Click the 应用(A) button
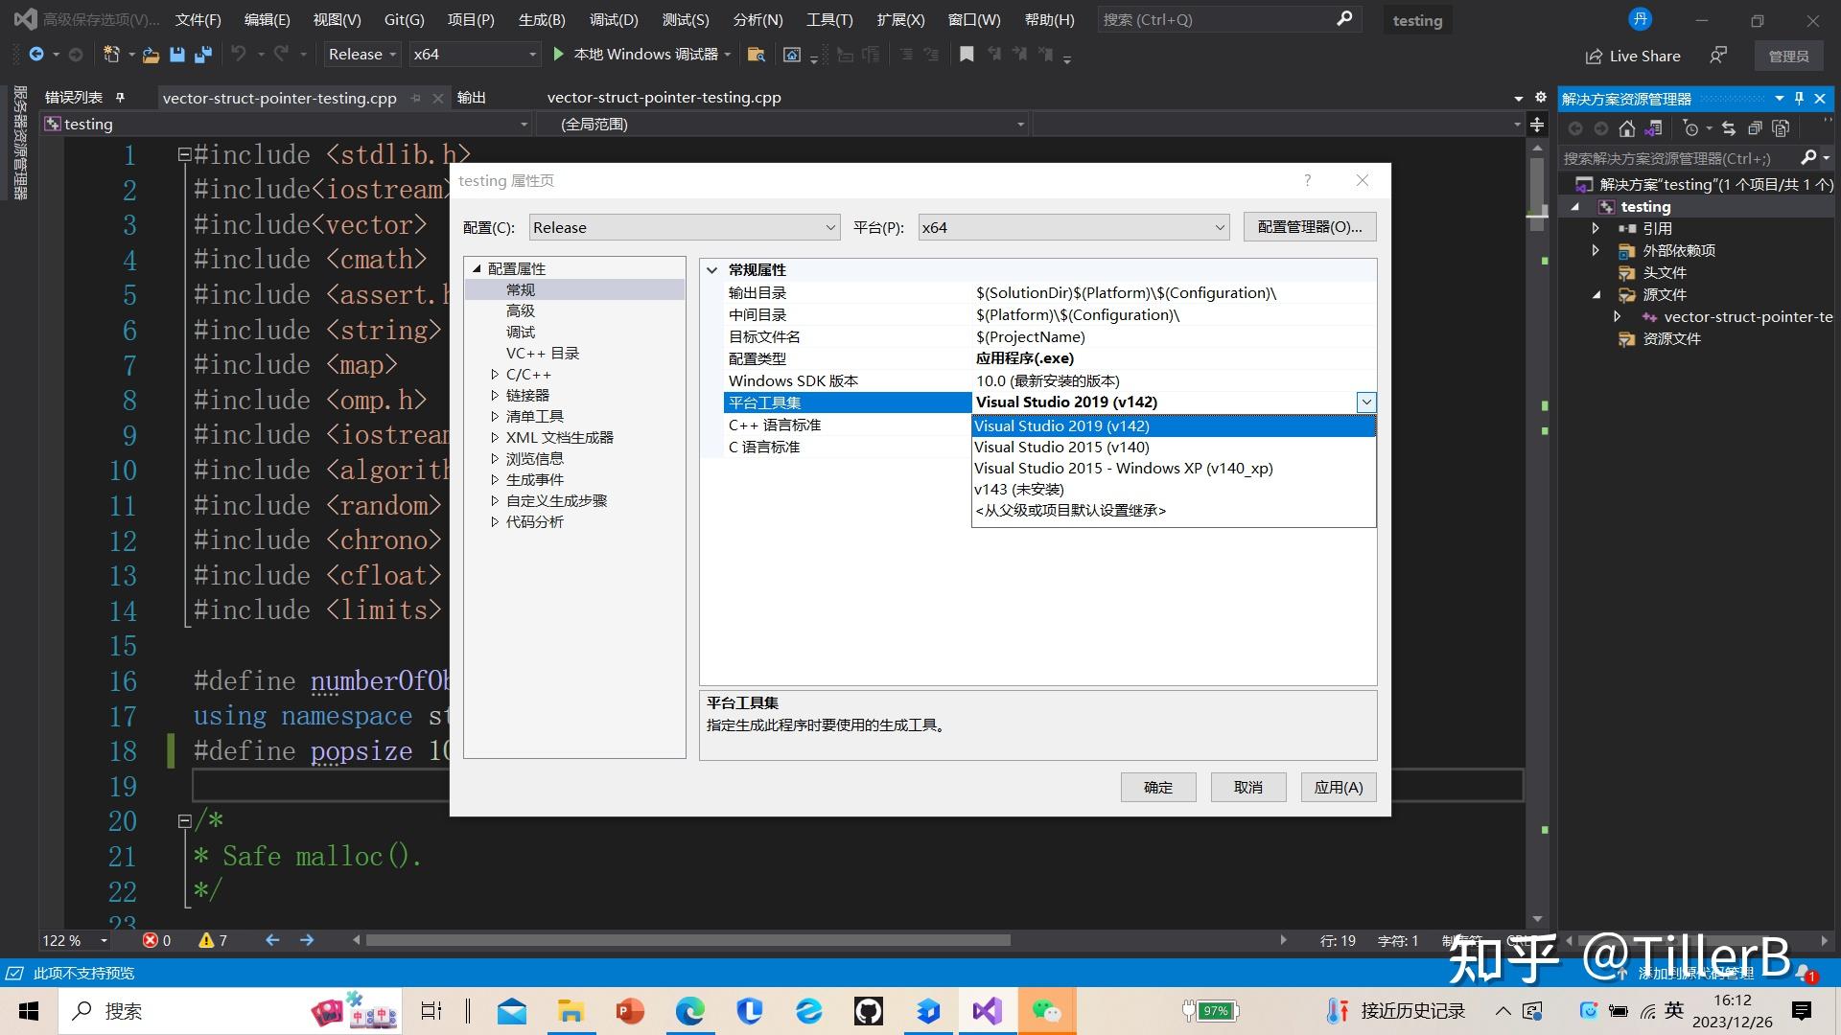The width and height of the screenshot is (1841, 1035). pyautogui.click(x=1339, y=787)
